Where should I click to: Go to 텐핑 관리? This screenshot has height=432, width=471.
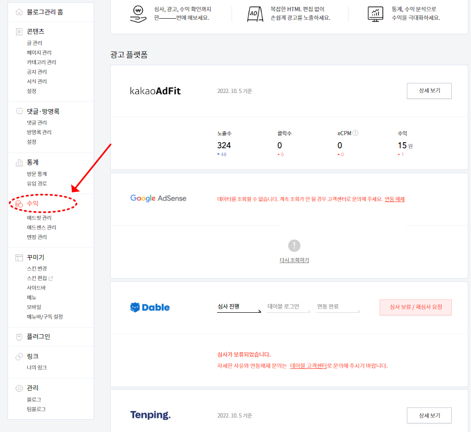37,237
